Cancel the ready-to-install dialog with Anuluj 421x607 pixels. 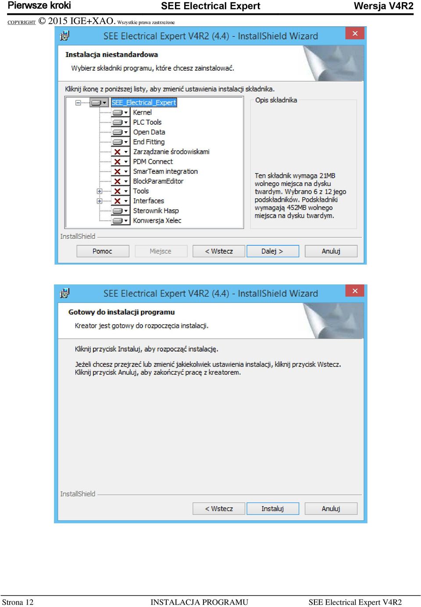click(x=331, y=509)
